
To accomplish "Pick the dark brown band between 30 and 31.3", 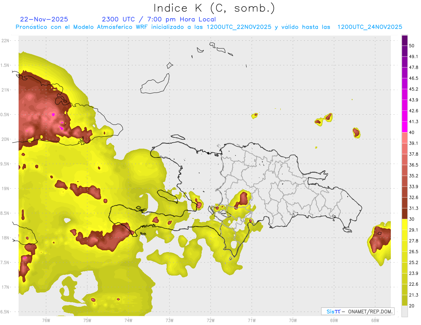I will click(x=405, y=214).
